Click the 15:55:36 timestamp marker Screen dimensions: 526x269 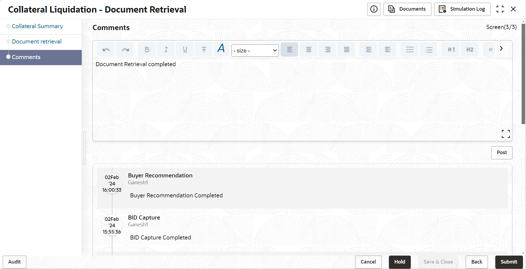[112, 226]
